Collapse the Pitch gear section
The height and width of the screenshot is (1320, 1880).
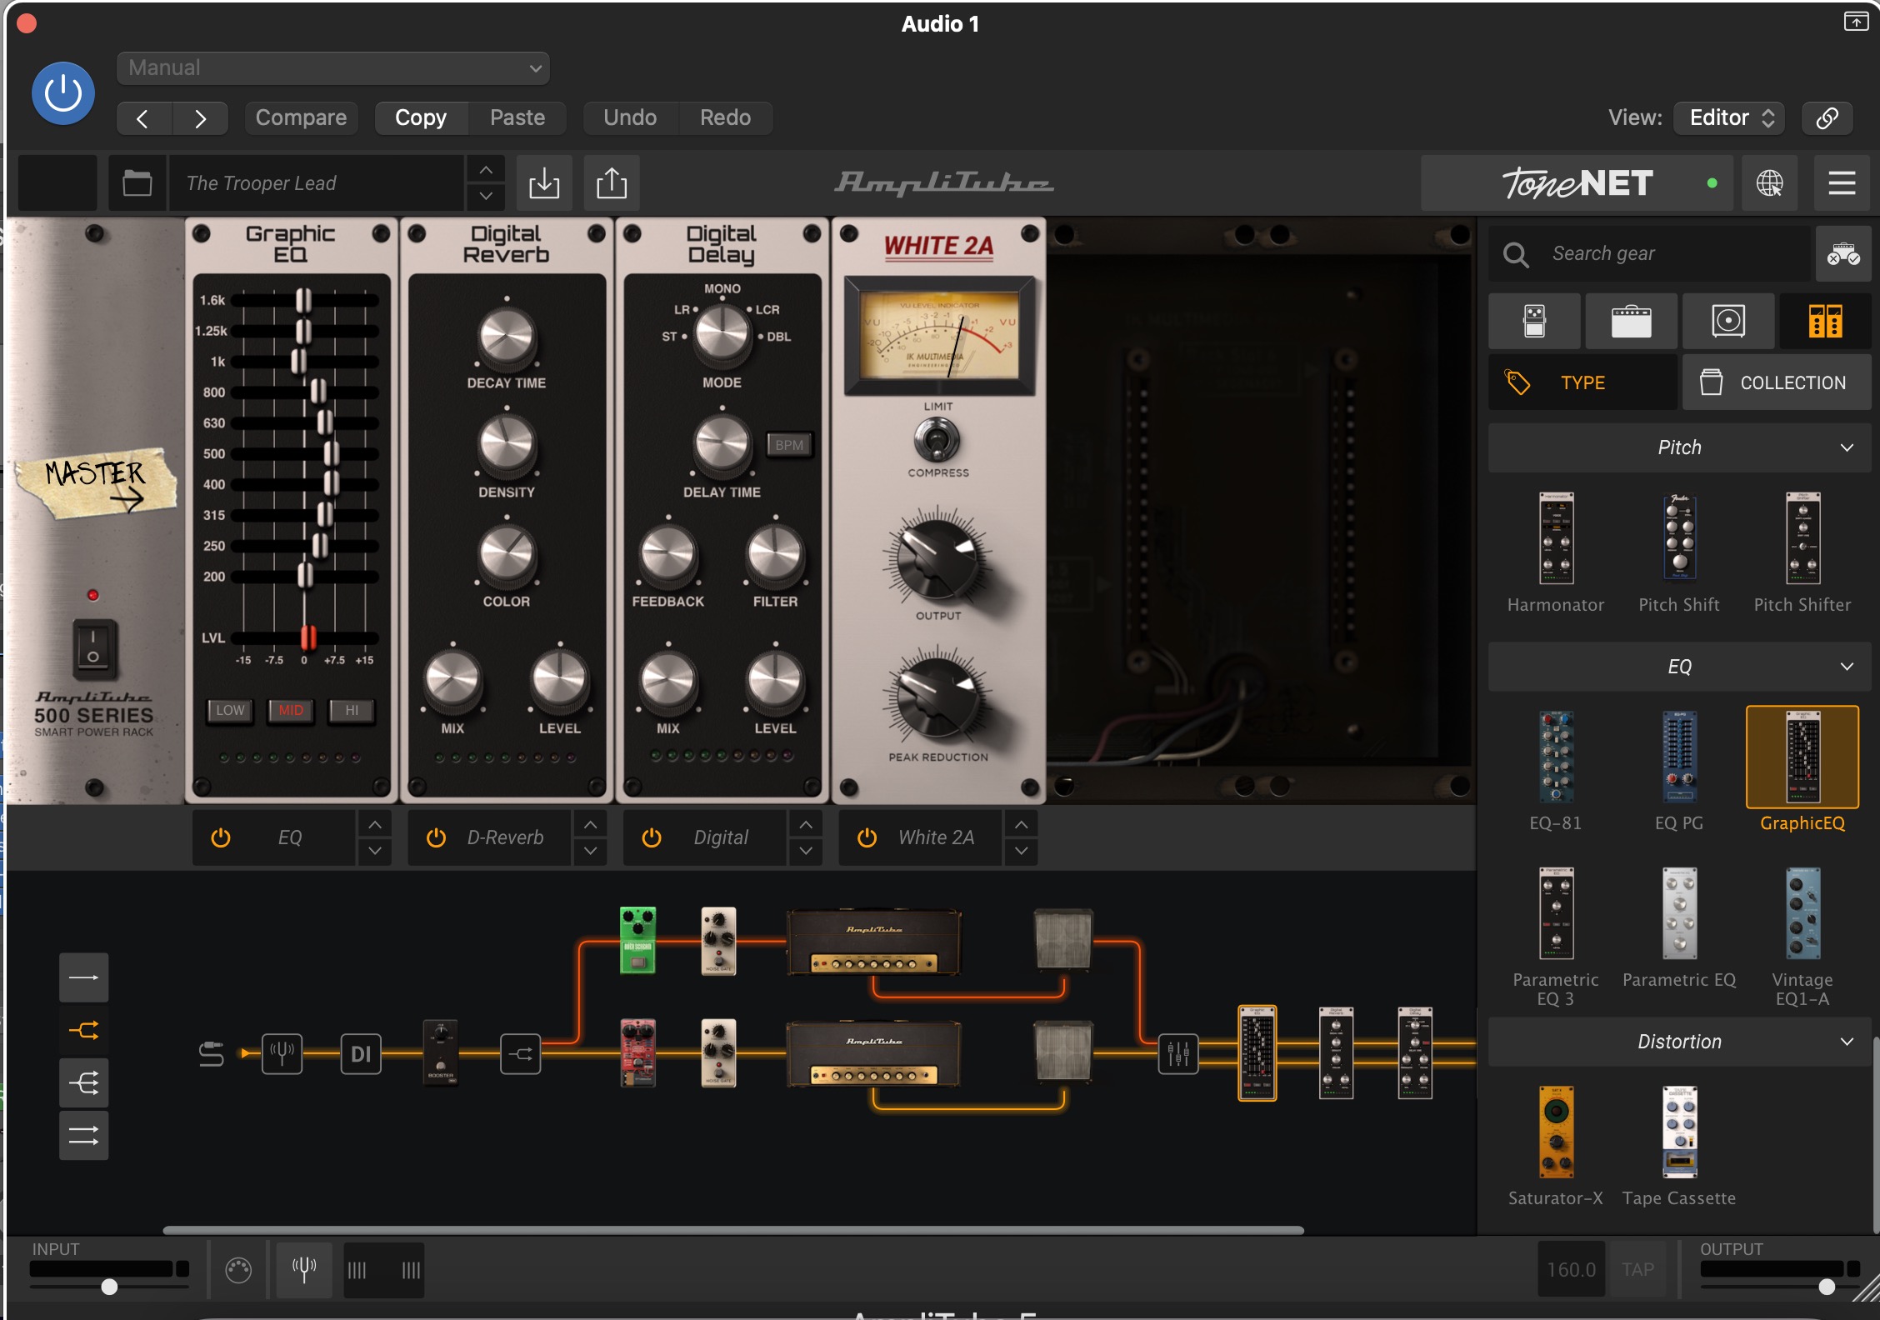(x=1679, y=447)
